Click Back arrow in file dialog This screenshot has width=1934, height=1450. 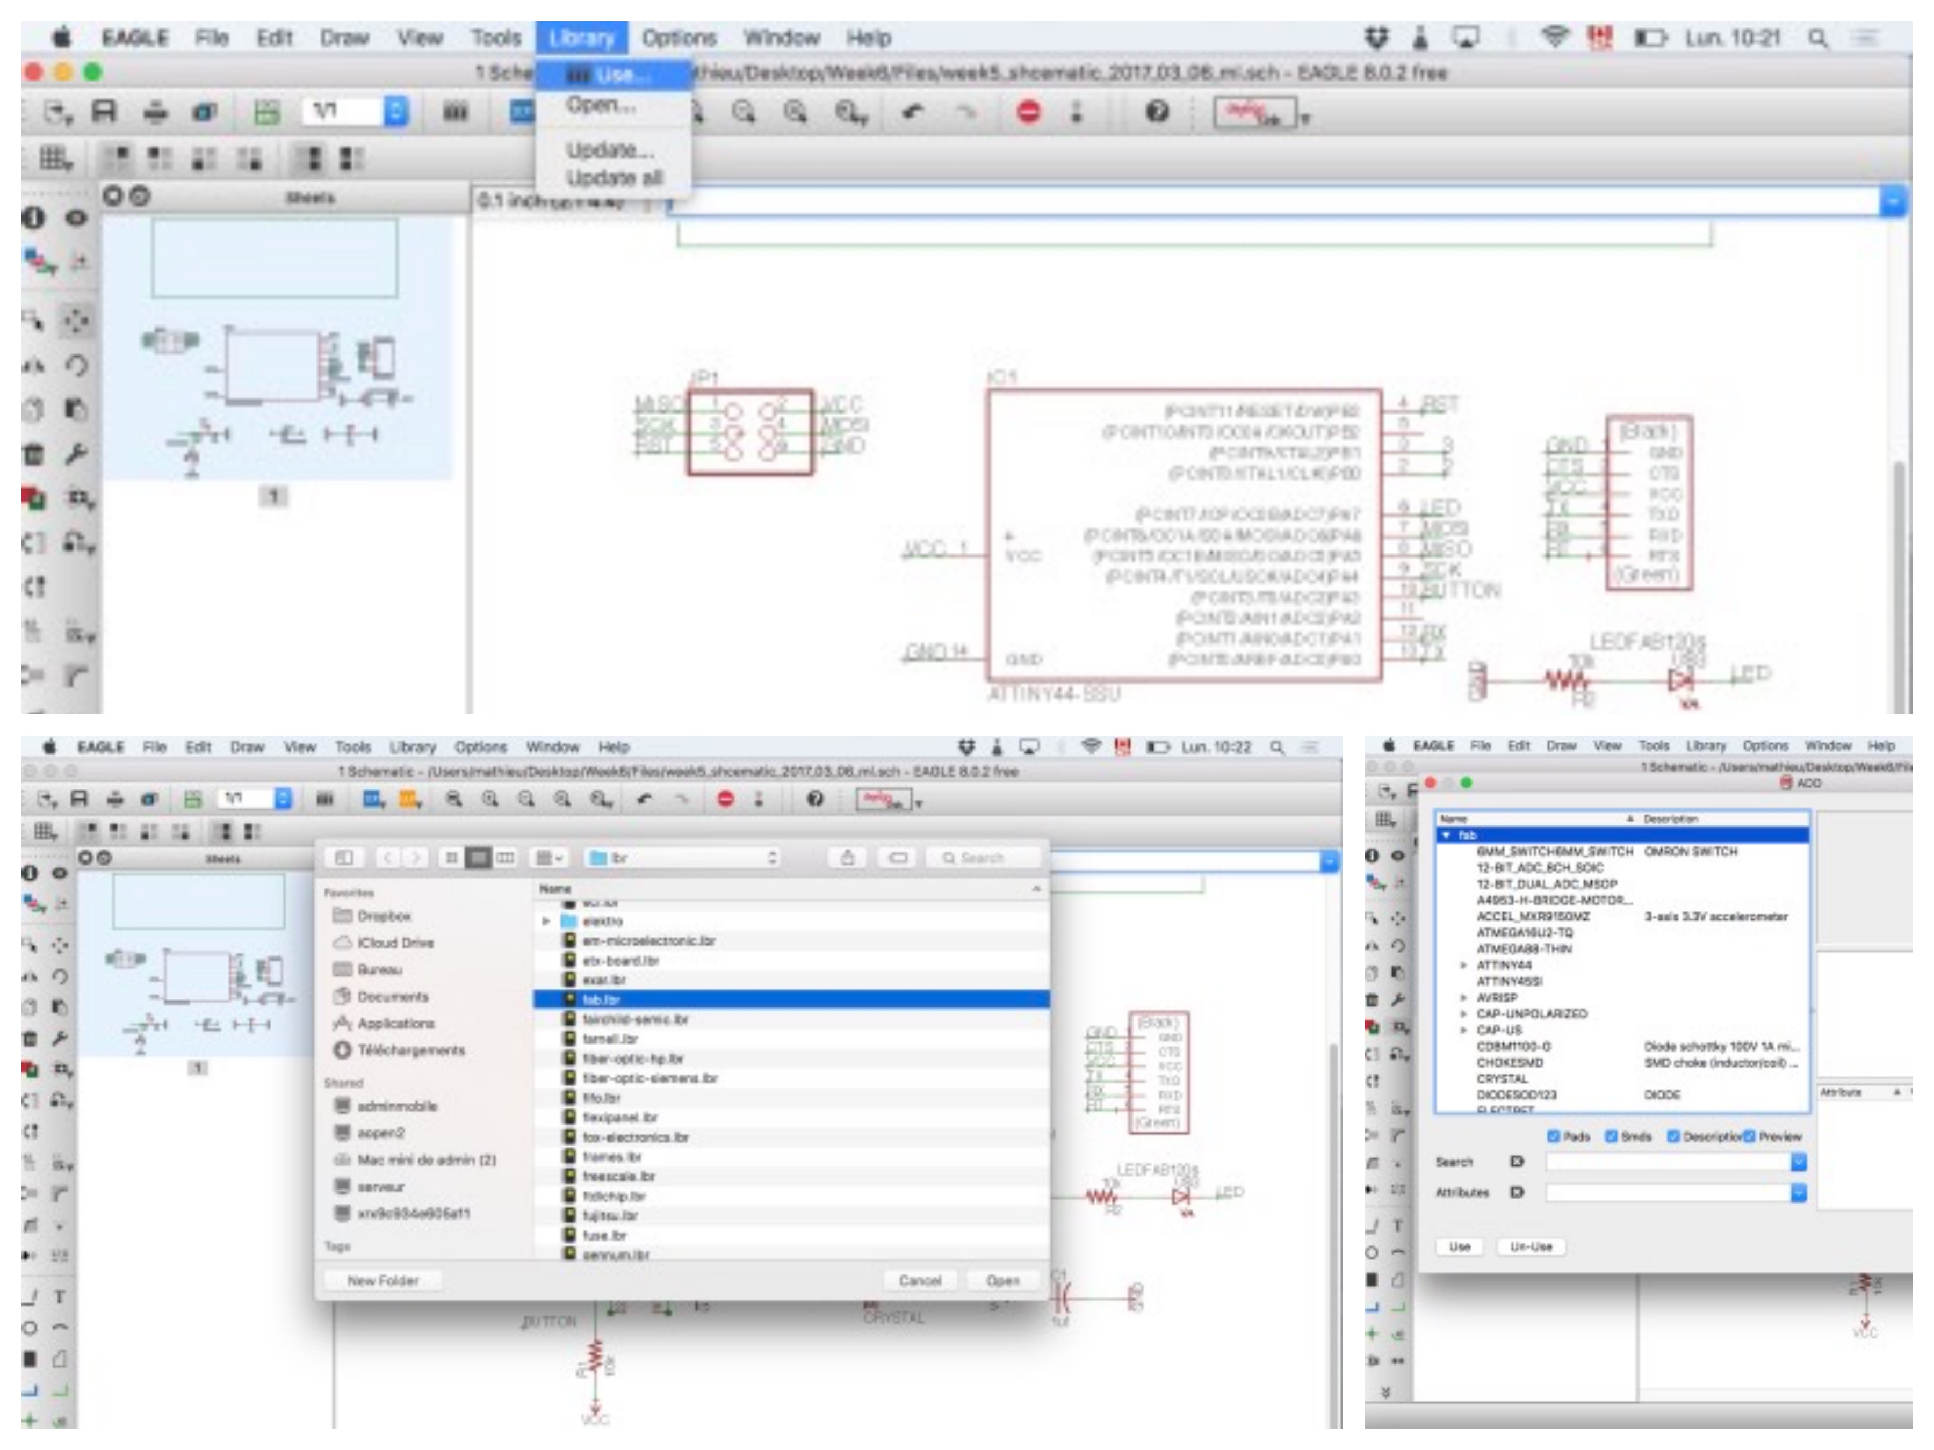[388, 858]
